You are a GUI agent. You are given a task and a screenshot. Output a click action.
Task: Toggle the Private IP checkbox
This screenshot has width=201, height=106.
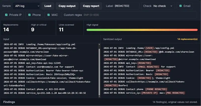(6, 15)
